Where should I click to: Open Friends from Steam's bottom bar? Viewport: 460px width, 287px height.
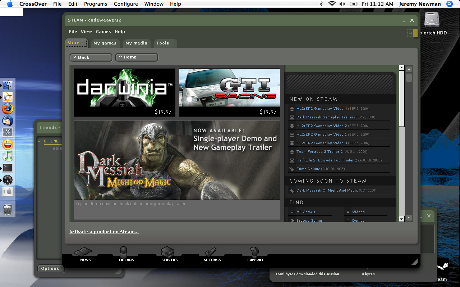[125, 255]
